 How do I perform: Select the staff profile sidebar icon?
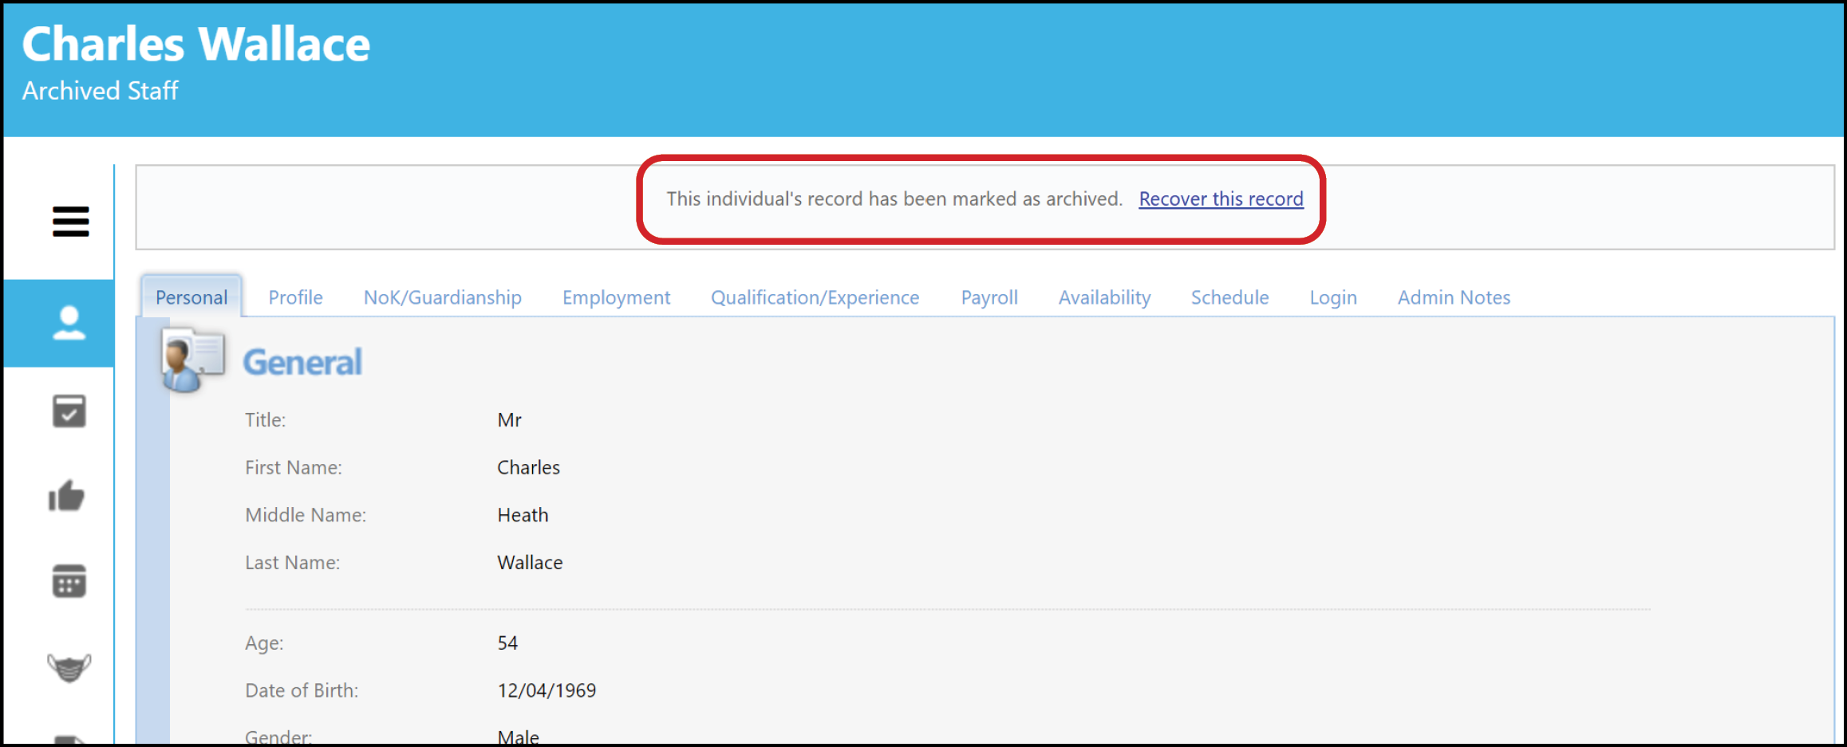coord(69,322)
